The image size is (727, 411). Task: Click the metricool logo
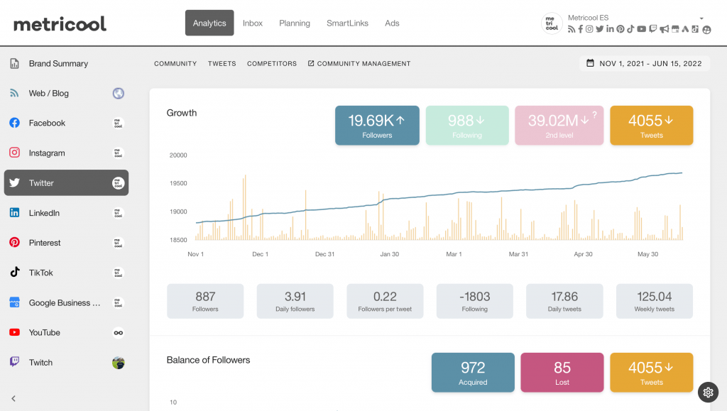[x=60, y=23]
